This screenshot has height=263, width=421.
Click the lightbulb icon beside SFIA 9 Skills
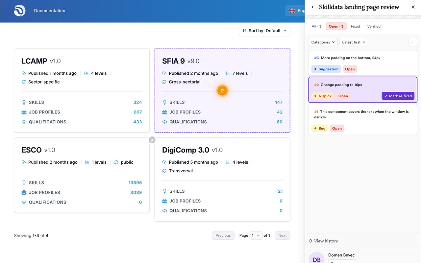pyautogui.click(x=164, y=102)
